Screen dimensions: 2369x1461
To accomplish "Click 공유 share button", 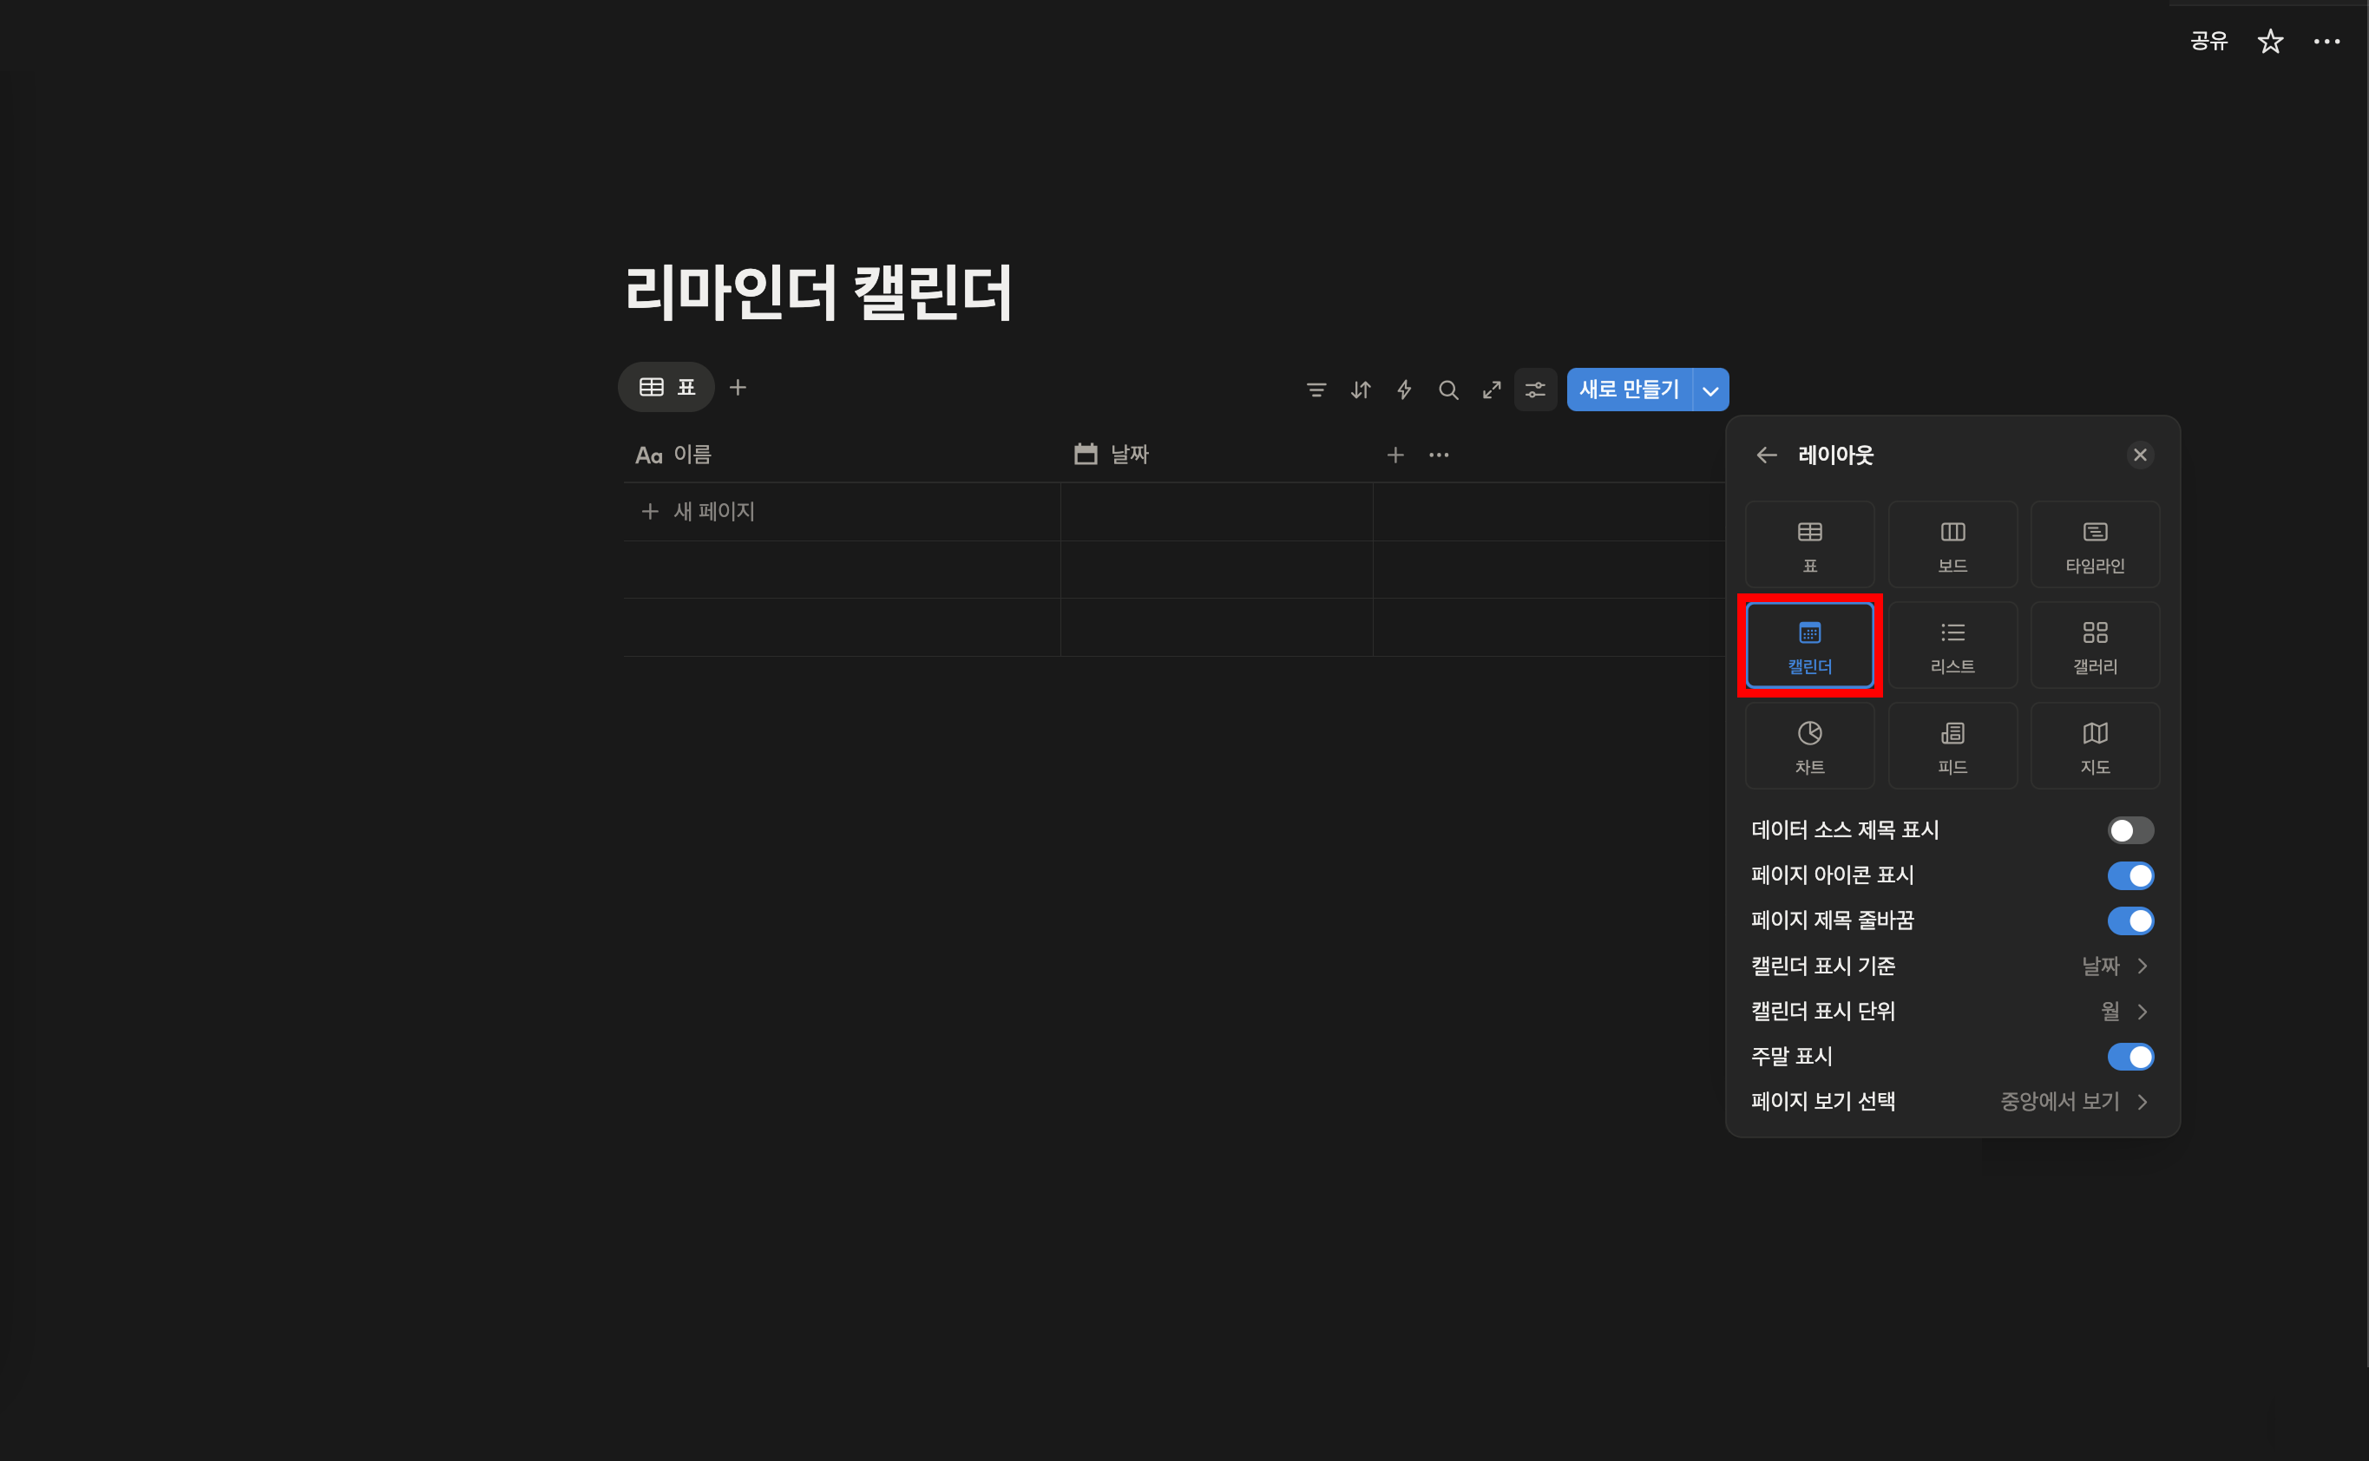I will (x=2208, y=42).
